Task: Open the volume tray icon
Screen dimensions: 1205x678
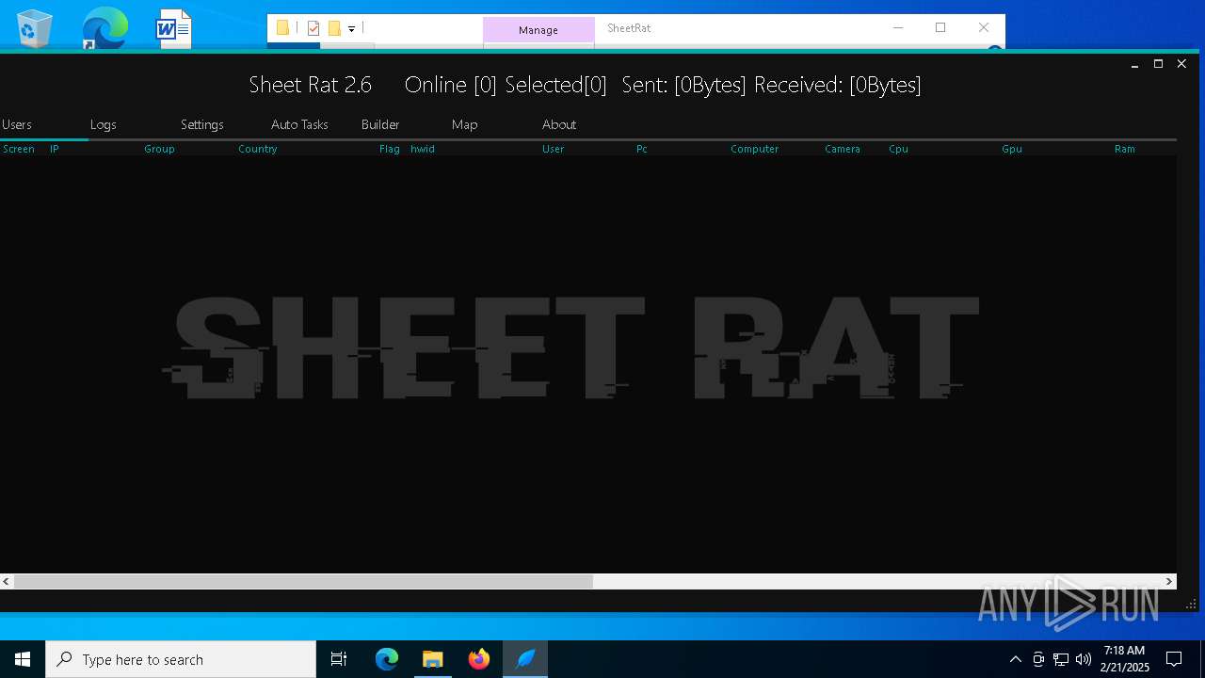Action: 1084,659
